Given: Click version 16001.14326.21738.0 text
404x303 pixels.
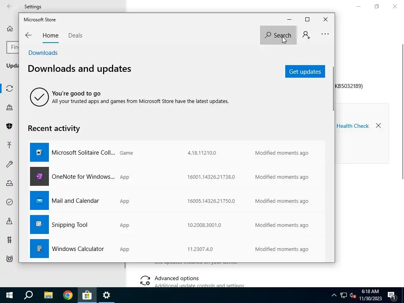Looking at the screenshot, I should (211, 177).
